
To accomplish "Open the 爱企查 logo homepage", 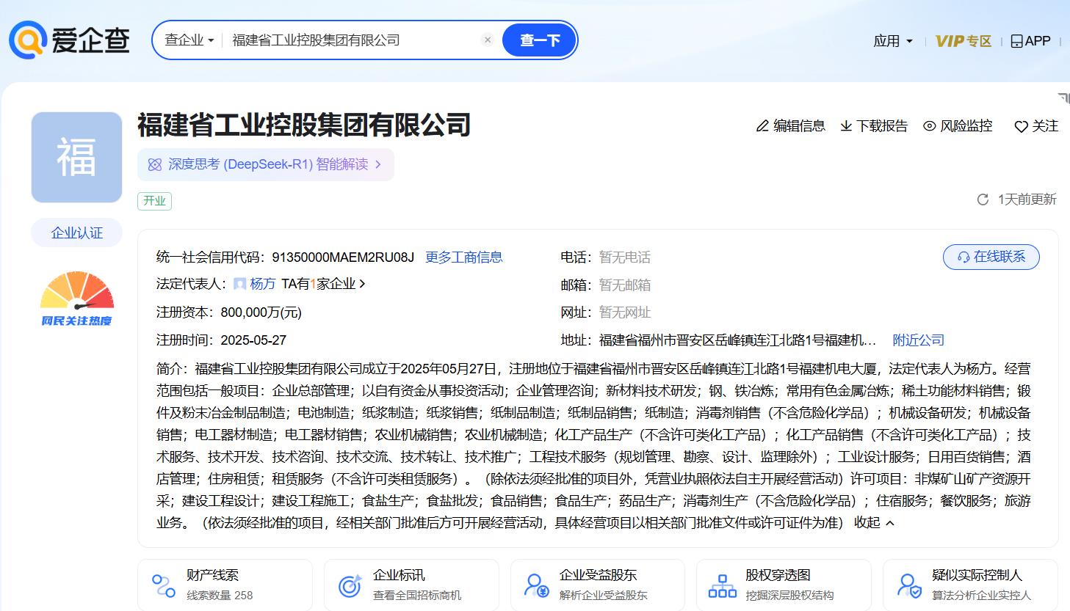I will (x=70, y=40).
